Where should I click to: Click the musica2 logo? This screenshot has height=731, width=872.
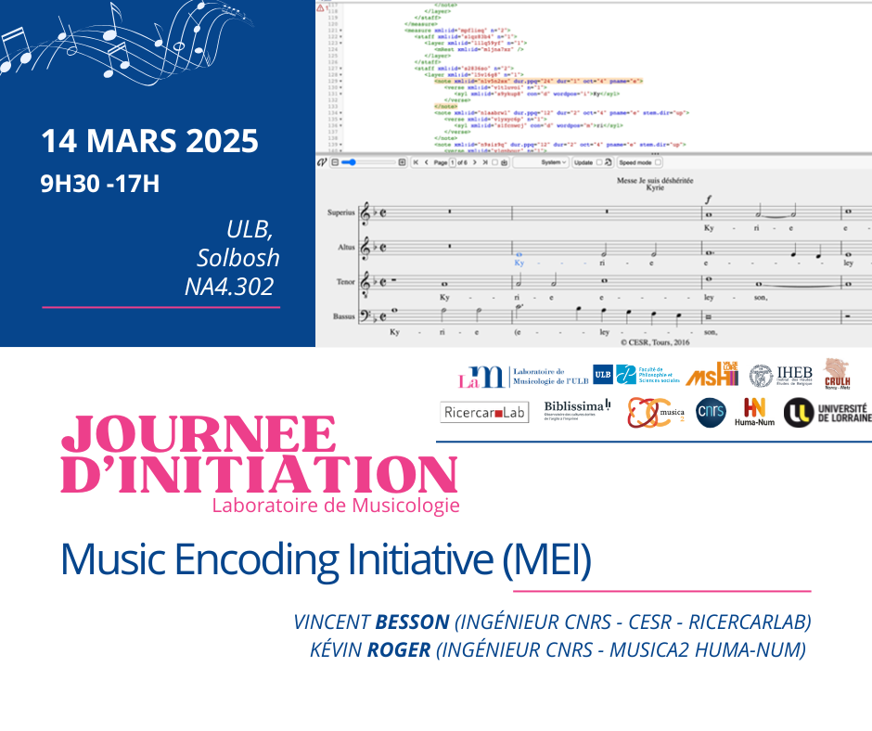click(656, 413)
